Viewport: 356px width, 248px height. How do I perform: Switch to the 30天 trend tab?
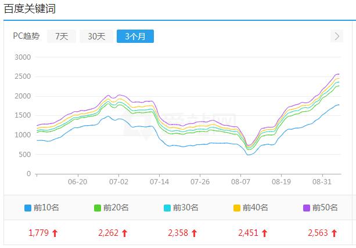tap(96, 36)
